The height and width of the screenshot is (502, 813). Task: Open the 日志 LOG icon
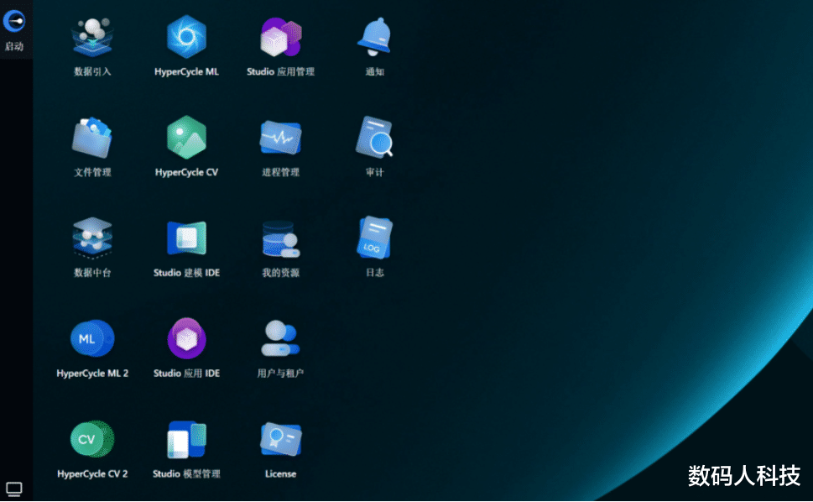pos(375,238)
